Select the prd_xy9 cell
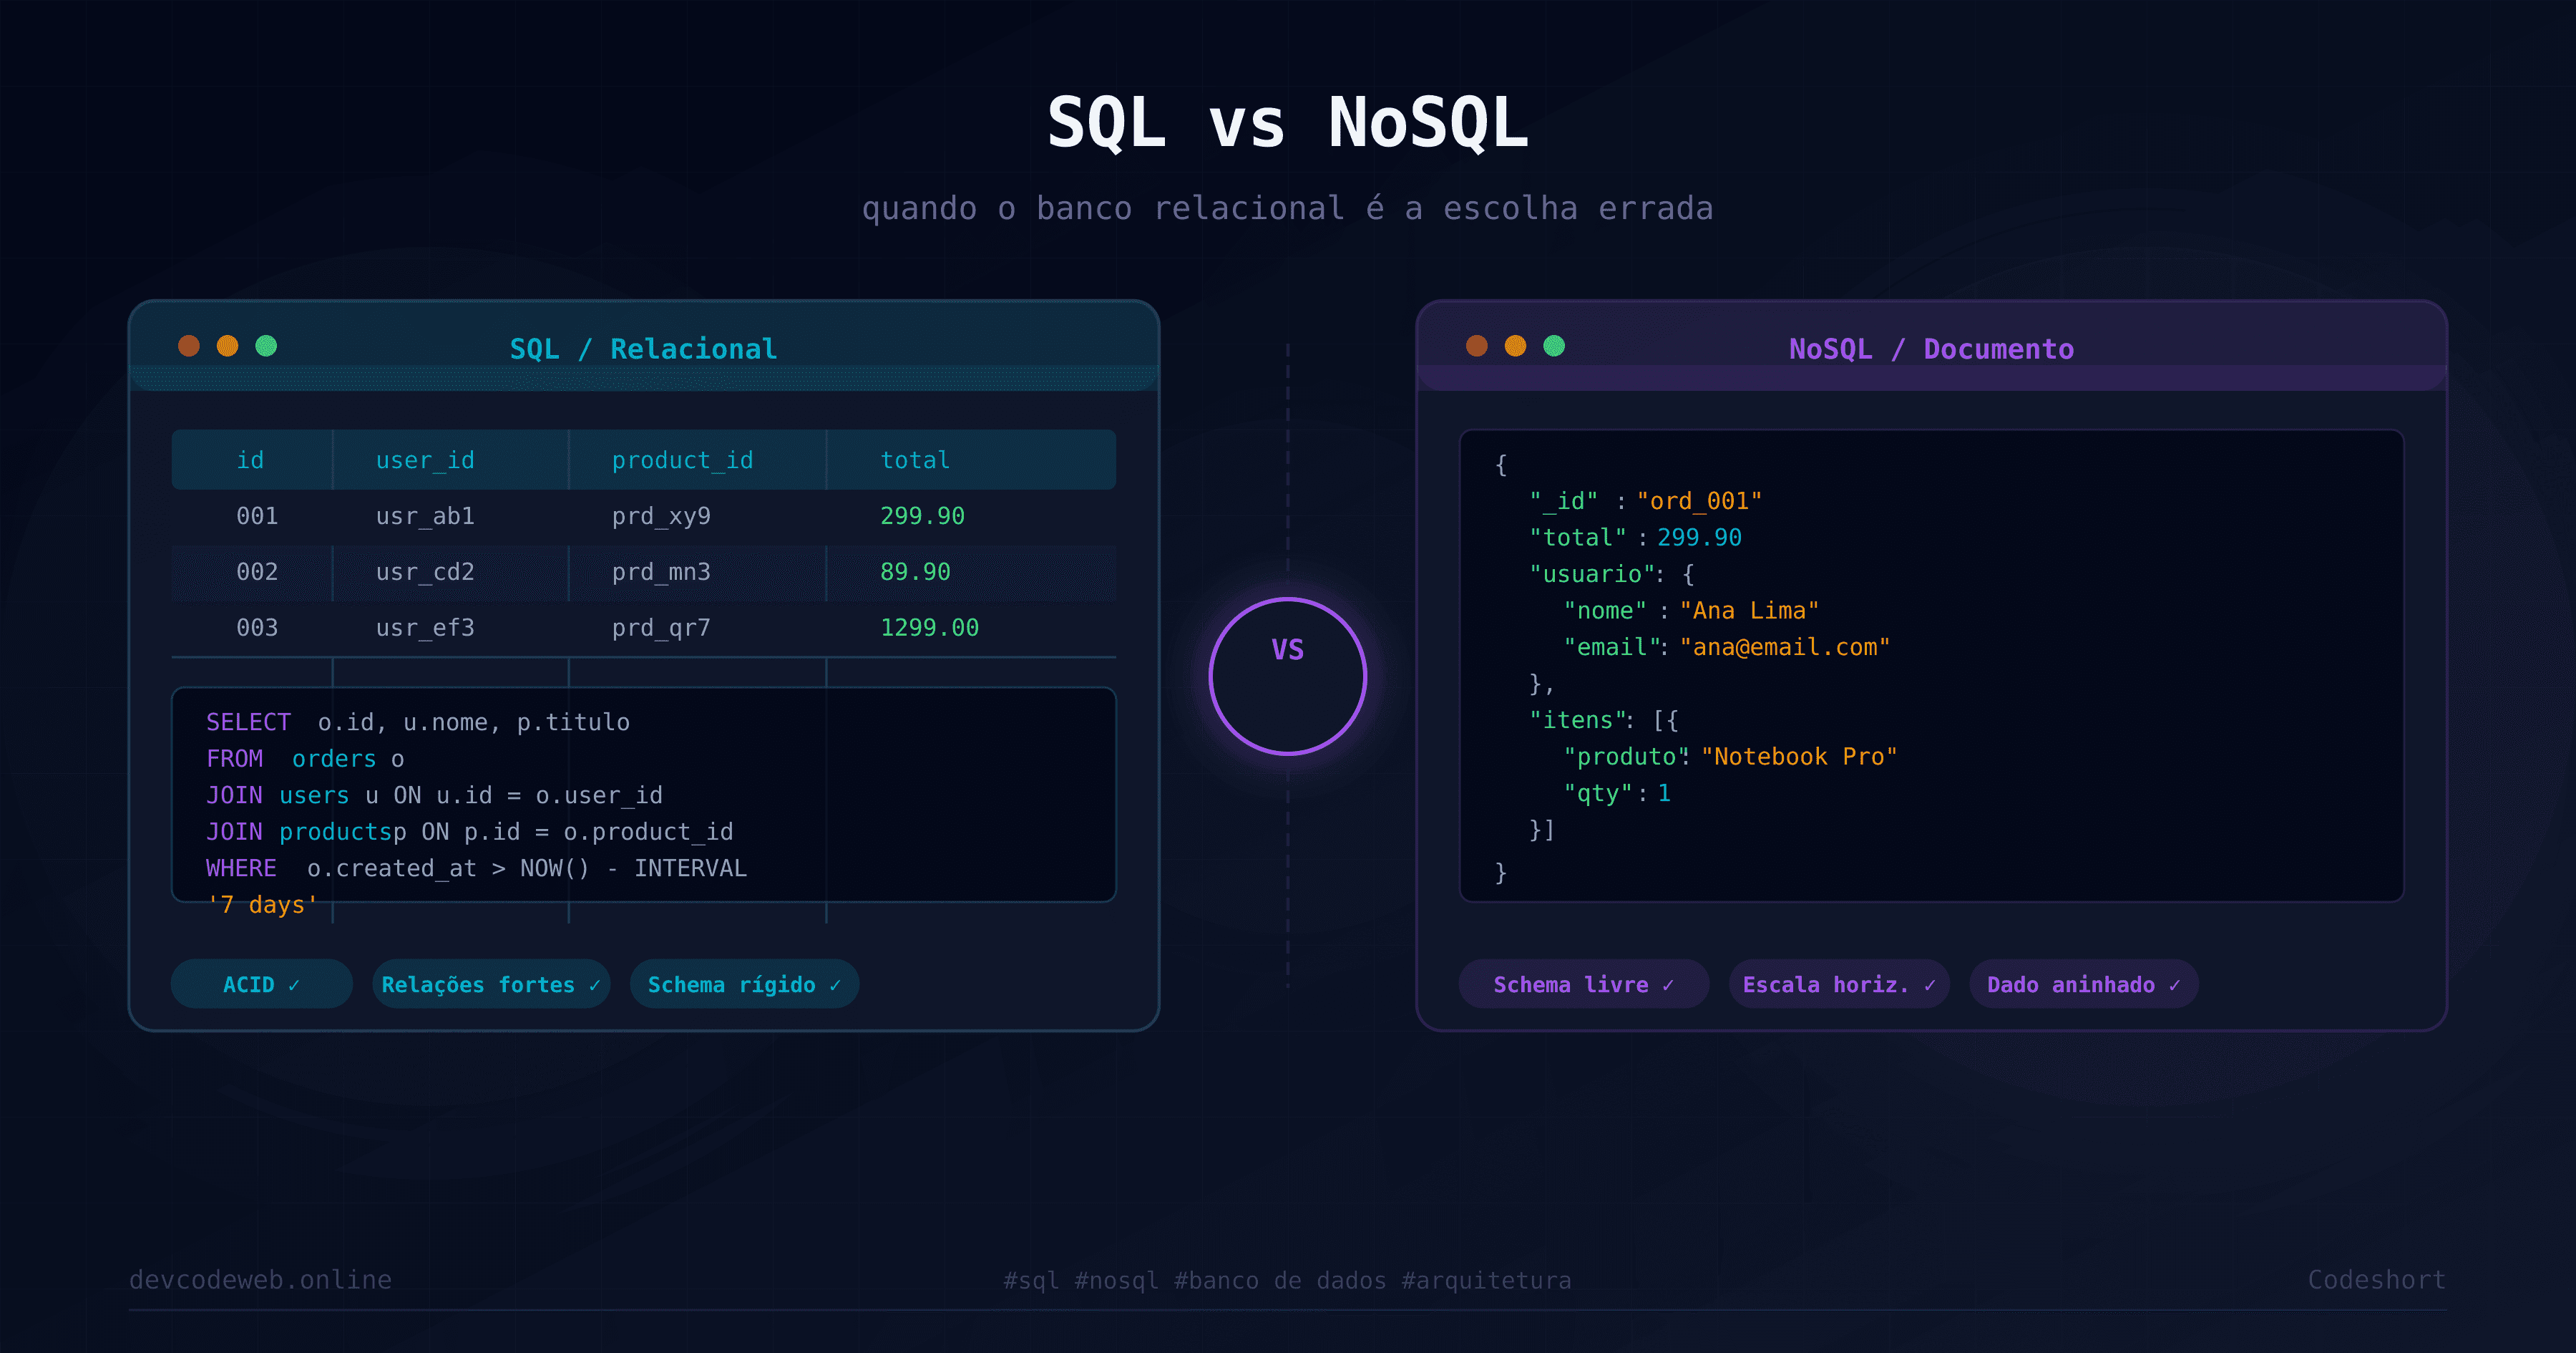This screenshot has width=2576, height=1353. pyautogui.click(x=661, y=516)
